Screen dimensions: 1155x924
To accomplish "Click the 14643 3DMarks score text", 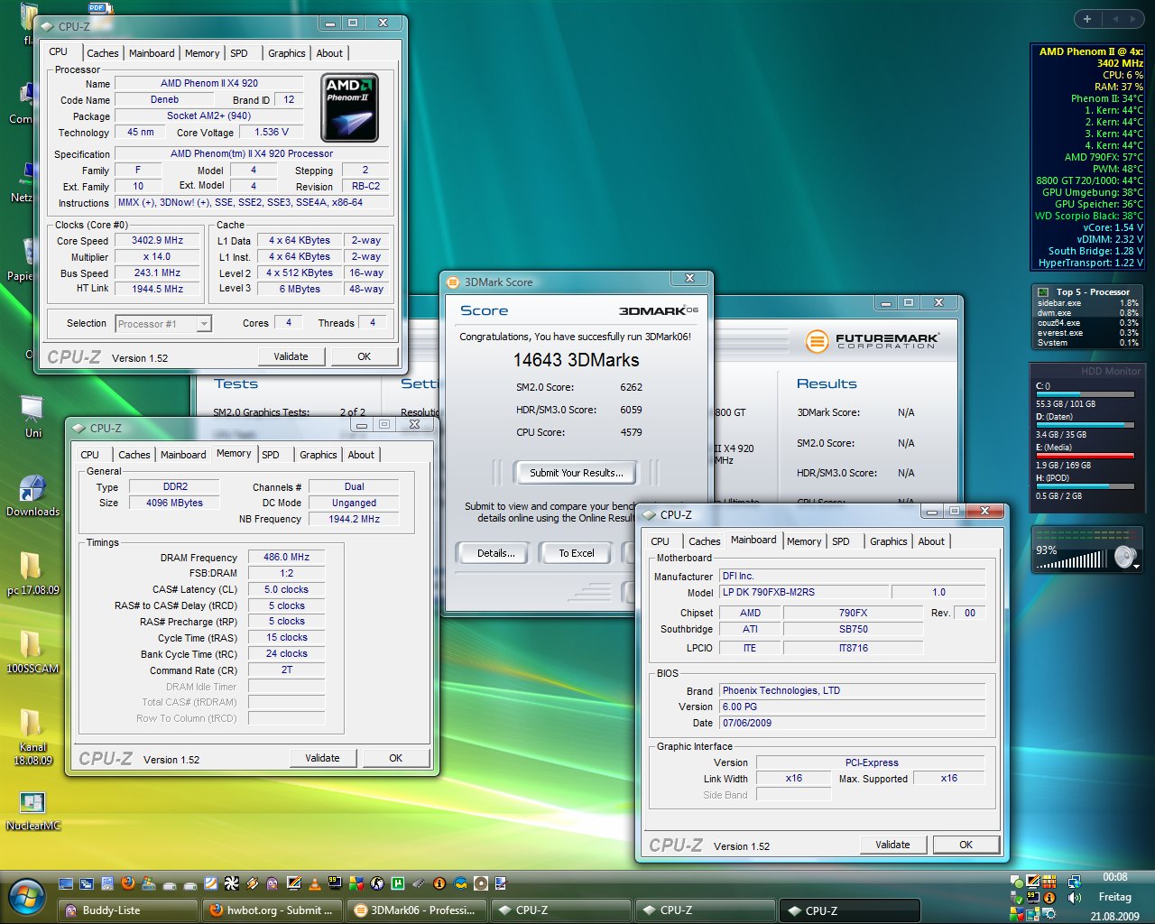I will 576,360.
